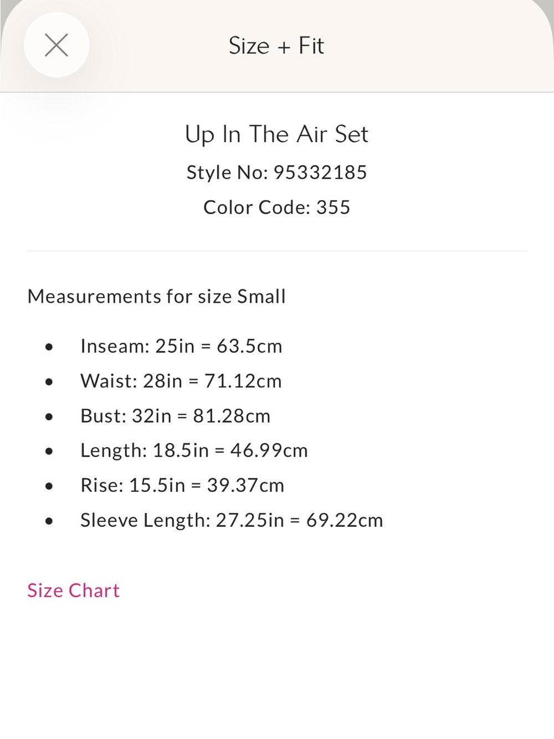The height and width of the screenshot is (739, 554).
Task: Click the bullet beside Waist
Action: [x=49, y=382]
